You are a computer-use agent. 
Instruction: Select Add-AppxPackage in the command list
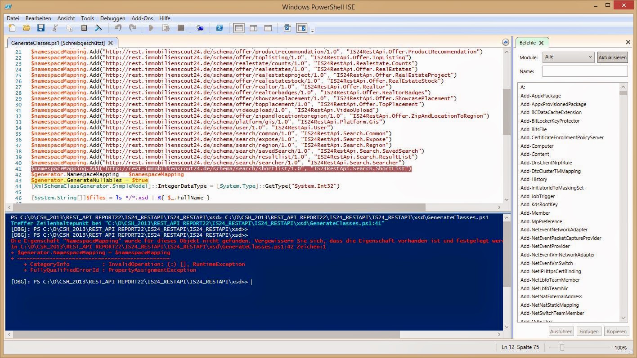[541, 96]
